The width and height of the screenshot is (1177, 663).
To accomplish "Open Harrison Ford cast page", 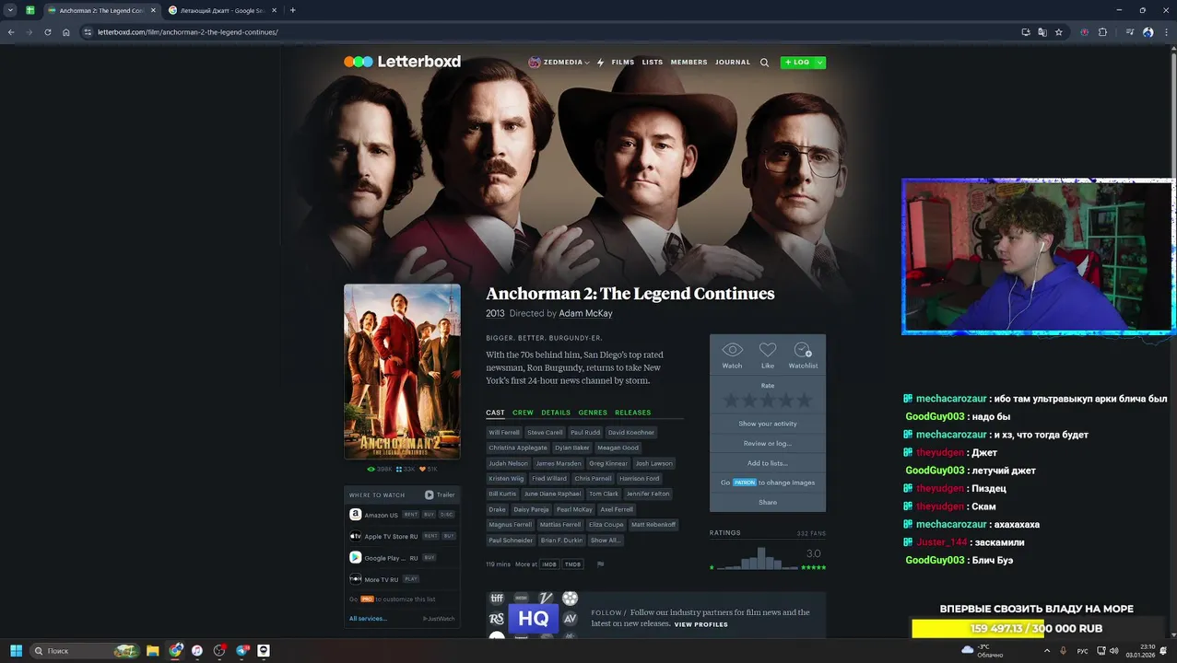I will (x=639, y=479).
